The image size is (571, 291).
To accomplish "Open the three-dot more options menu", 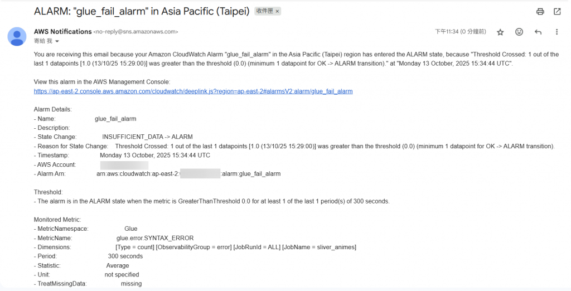I will tap(557, 32).
